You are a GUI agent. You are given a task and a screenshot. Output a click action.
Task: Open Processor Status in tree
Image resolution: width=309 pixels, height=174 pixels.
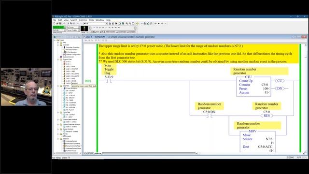point(72,50)
